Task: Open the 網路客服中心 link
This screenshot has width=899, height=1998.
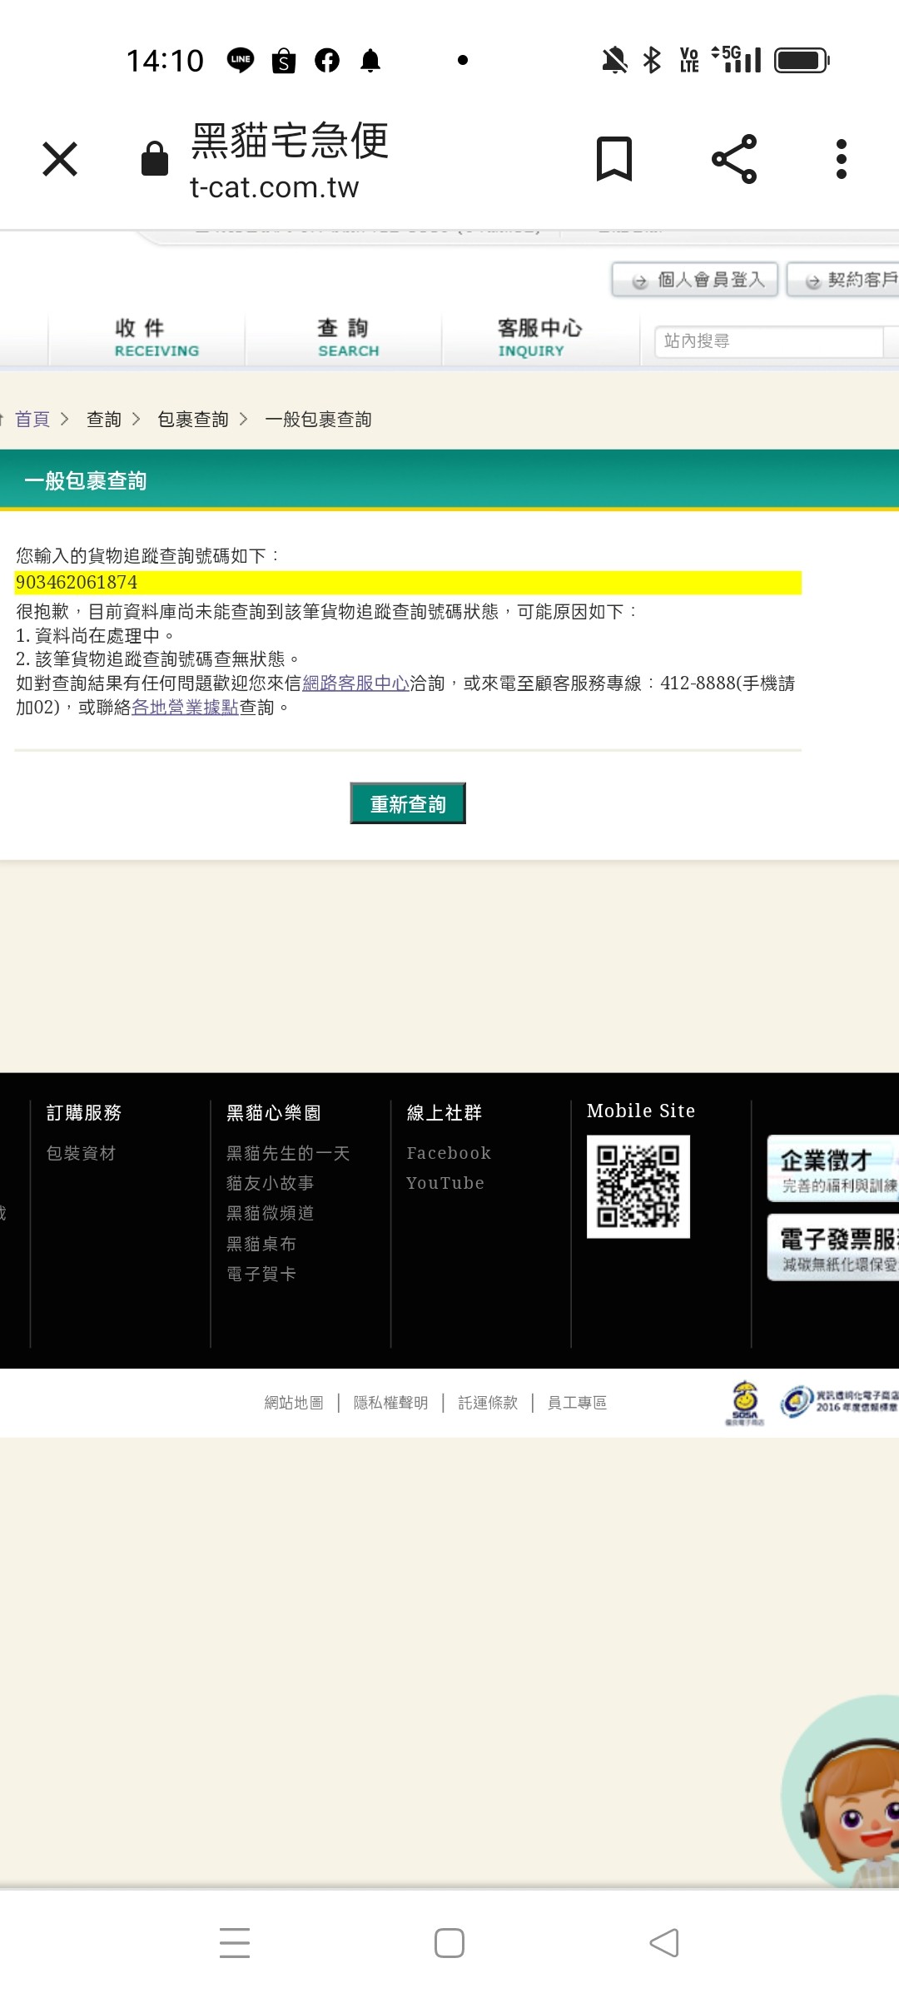Action: pyautogui.click(x=355, y=683)
